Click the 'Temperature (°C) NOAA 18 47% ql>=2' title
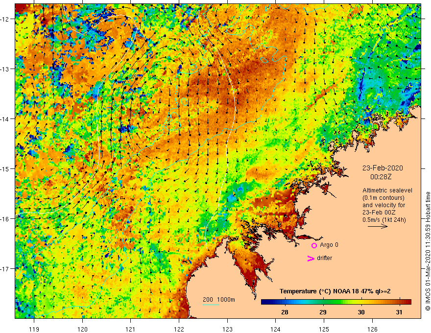431x333 pixels. coord(335,291)
